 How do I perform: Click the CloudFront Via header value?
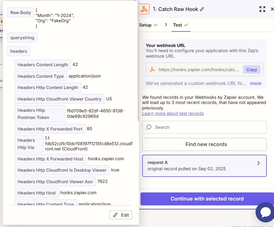click(x=89, y=143)
